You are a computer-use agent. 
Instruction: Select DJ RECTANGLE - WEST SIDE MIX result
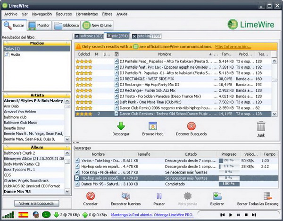(173, 79)
